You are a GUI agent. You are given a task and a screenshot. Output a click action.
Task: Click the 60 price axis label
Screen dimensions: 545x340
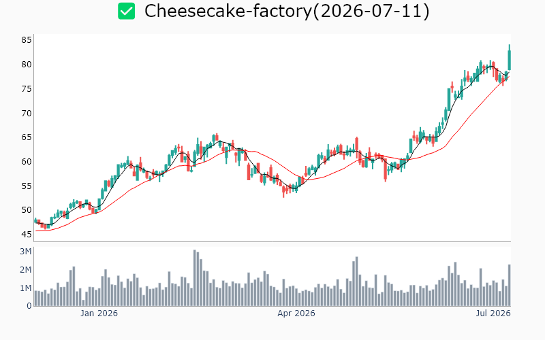tap(27, 162)
